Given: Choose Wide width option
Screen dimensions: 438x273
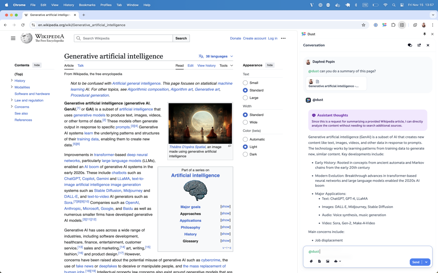Looking at the screenshot, I should (x=245, y=122).
